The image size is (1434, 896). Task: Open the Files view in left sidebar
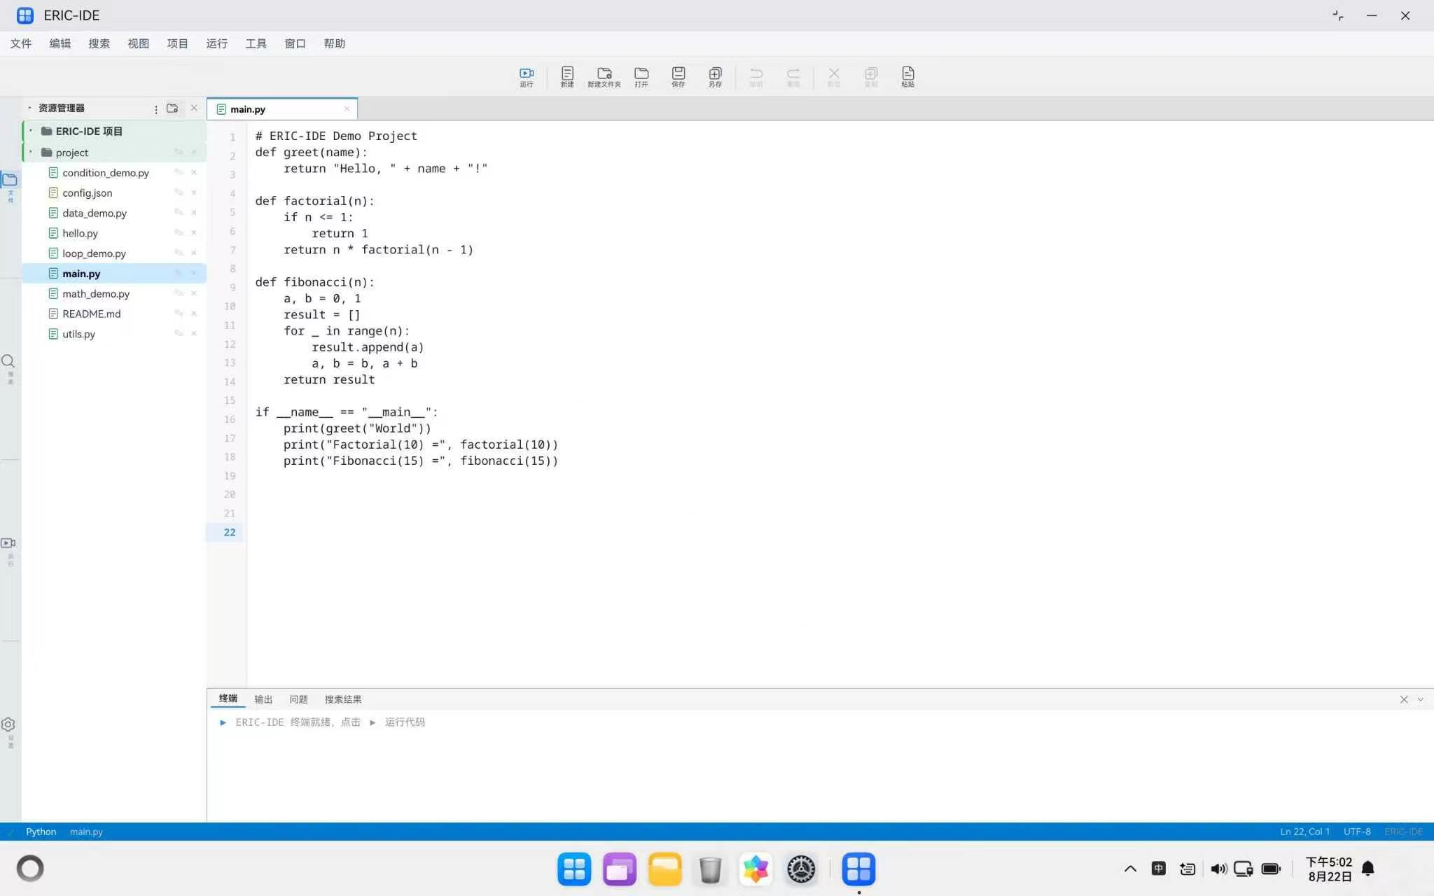10,185
